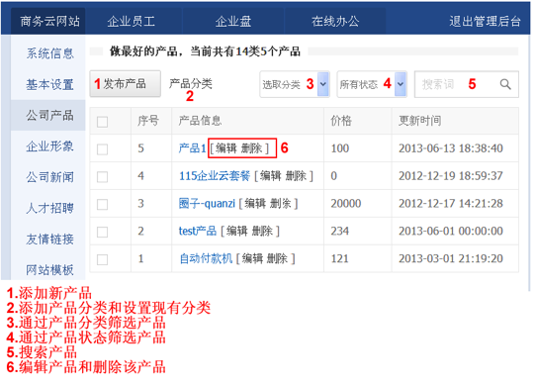Click the 产品信息 column header
Image resolution: width=536 pixels, height=385 pixels.
point(200,121)
